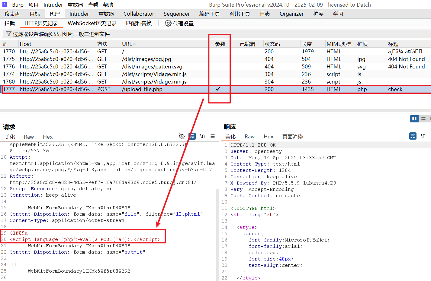Select row 1780 Vidage.min.js
Viewport: 431px width, 281px height.
tap(215, 82)
